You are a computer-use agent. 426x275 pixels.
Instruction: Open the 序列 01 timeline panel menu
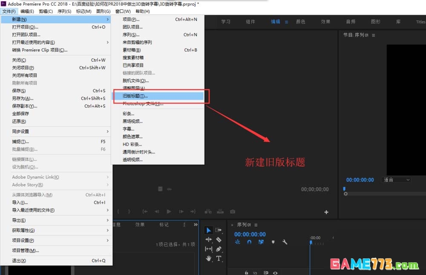coord(256,225)
